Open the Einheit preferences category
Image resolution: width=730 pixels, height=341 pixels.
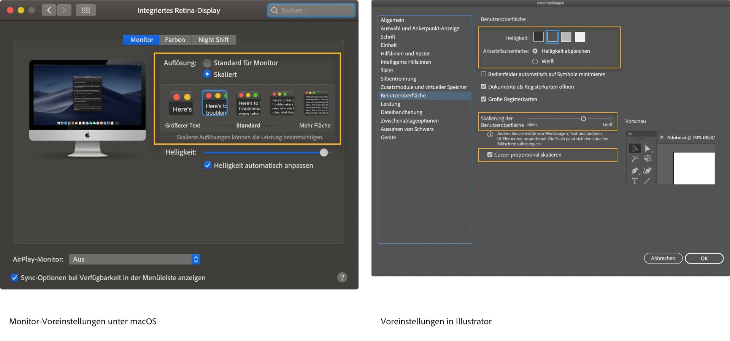[425, 45]
